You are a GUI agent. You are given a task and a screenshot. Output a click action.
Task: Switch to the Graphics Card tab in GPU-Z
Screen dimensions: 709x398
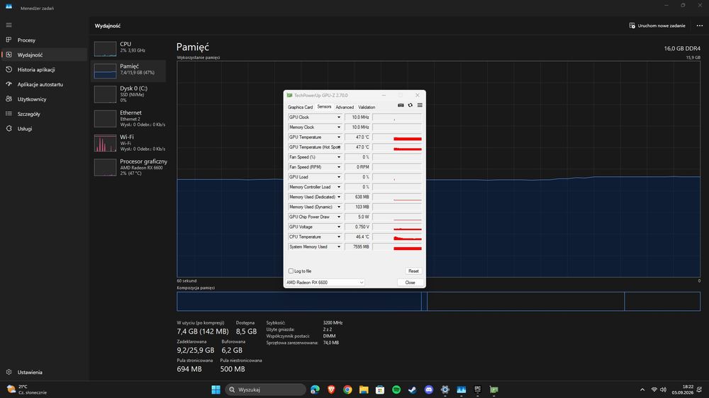coord(300,107)
